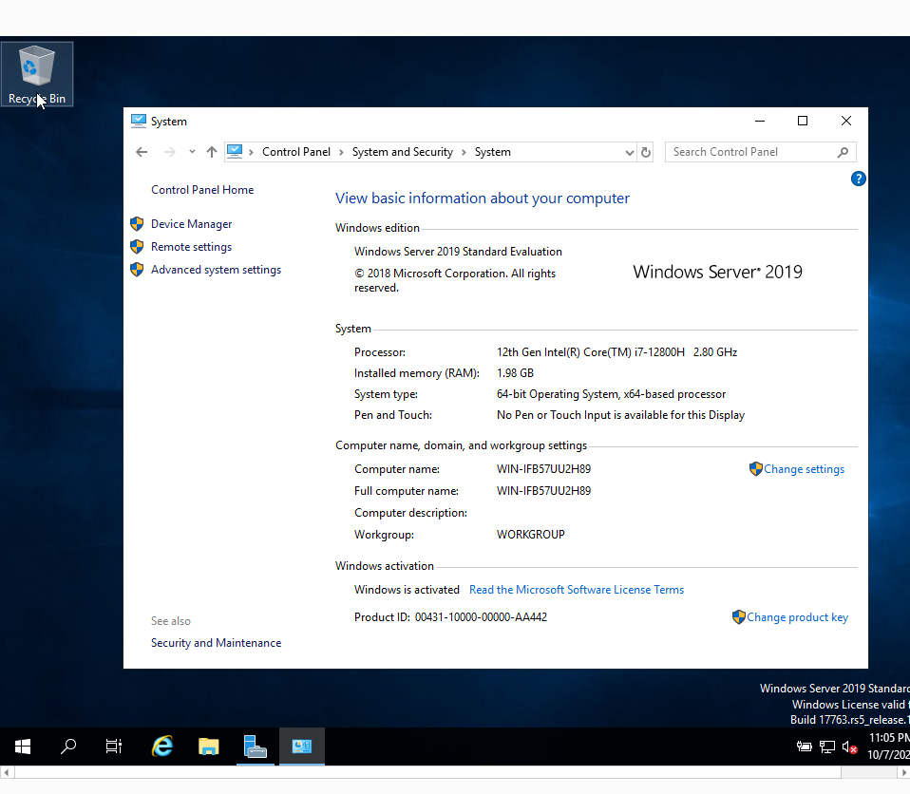
Task: Open Advanced system settings
Action: (216, 270)
